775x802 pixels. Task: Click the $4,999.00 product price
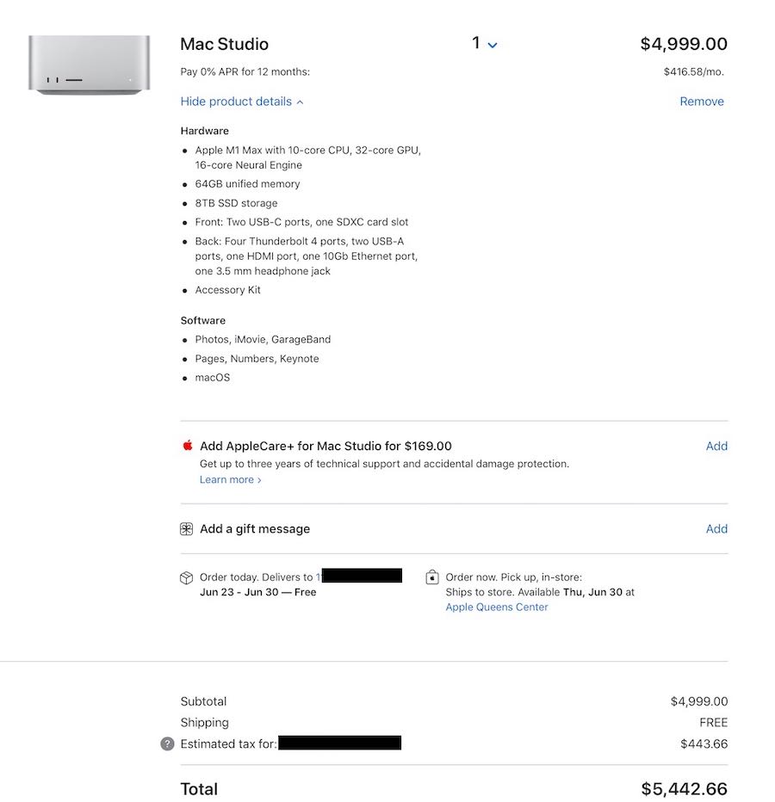pyautogui.click(x=684, y=44)
